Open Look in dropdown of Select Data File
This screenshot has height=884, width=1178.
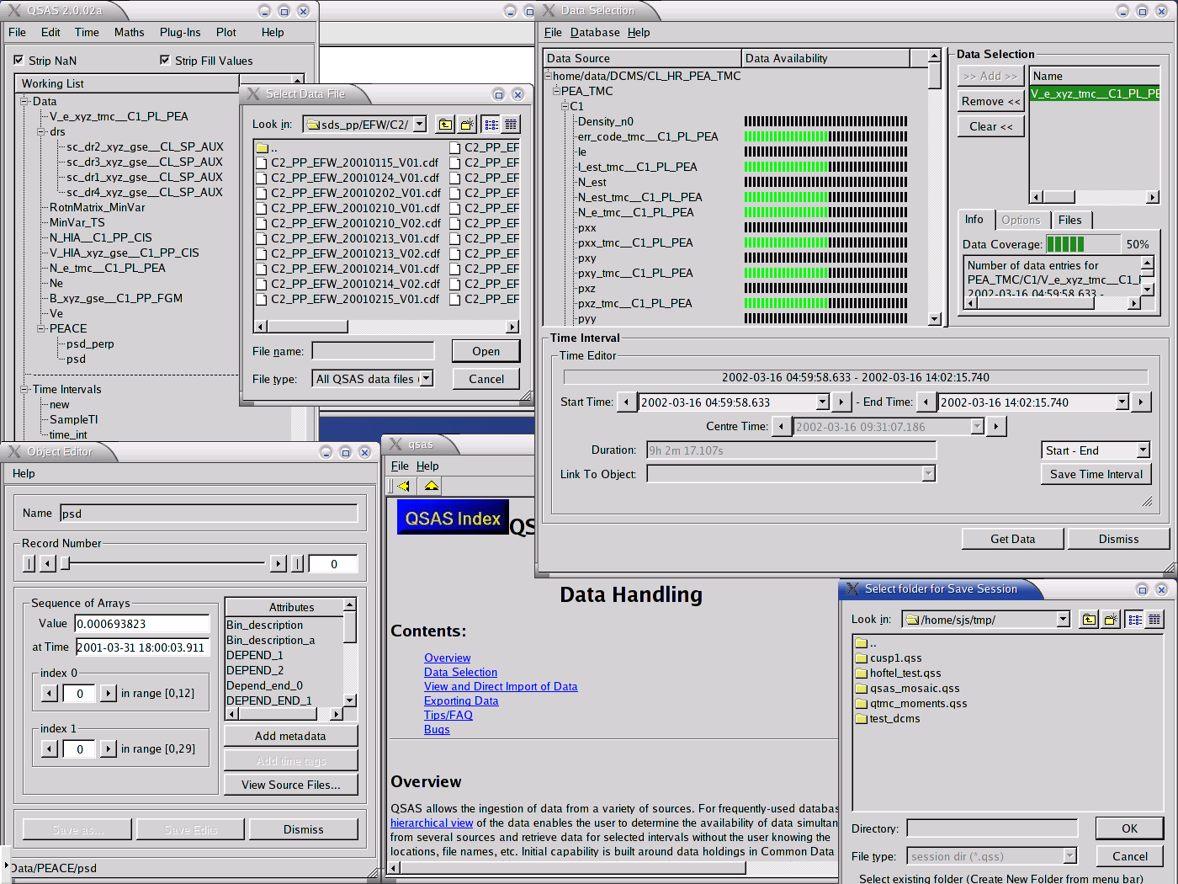click(420, 124)
